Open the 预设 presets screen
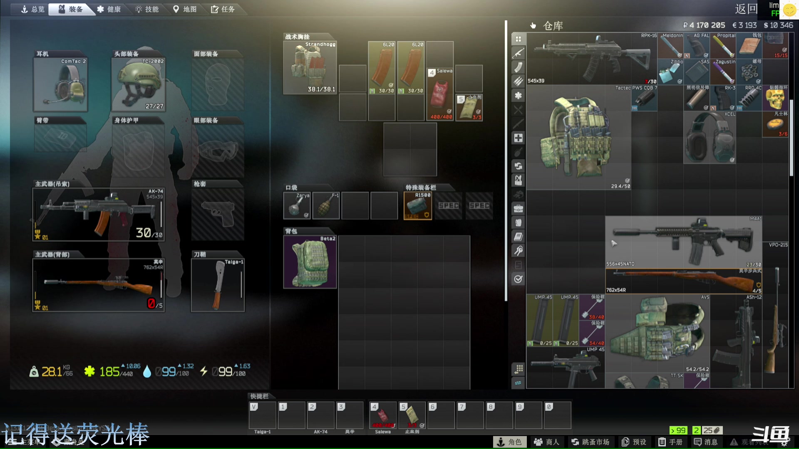Image resolution: width=799 pixels, height=449 pixels. [x=634, y=442]
